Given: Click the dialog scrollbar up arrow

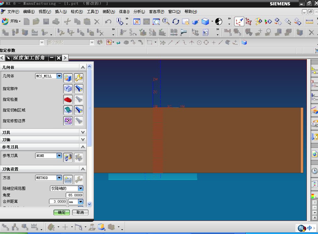Looking at the screenshot, I should 90,66.
